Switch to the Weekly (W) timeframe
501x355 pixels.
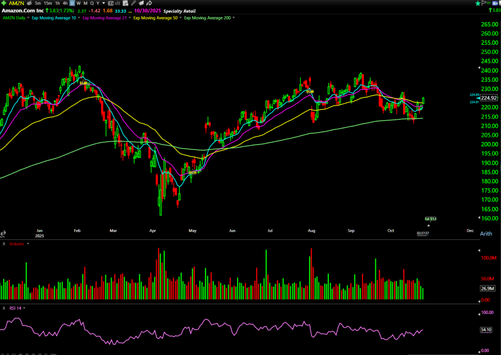78,3
